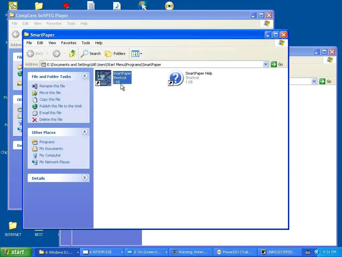Open the Search pane in SmartPaper window

click(x=91, y=54)
